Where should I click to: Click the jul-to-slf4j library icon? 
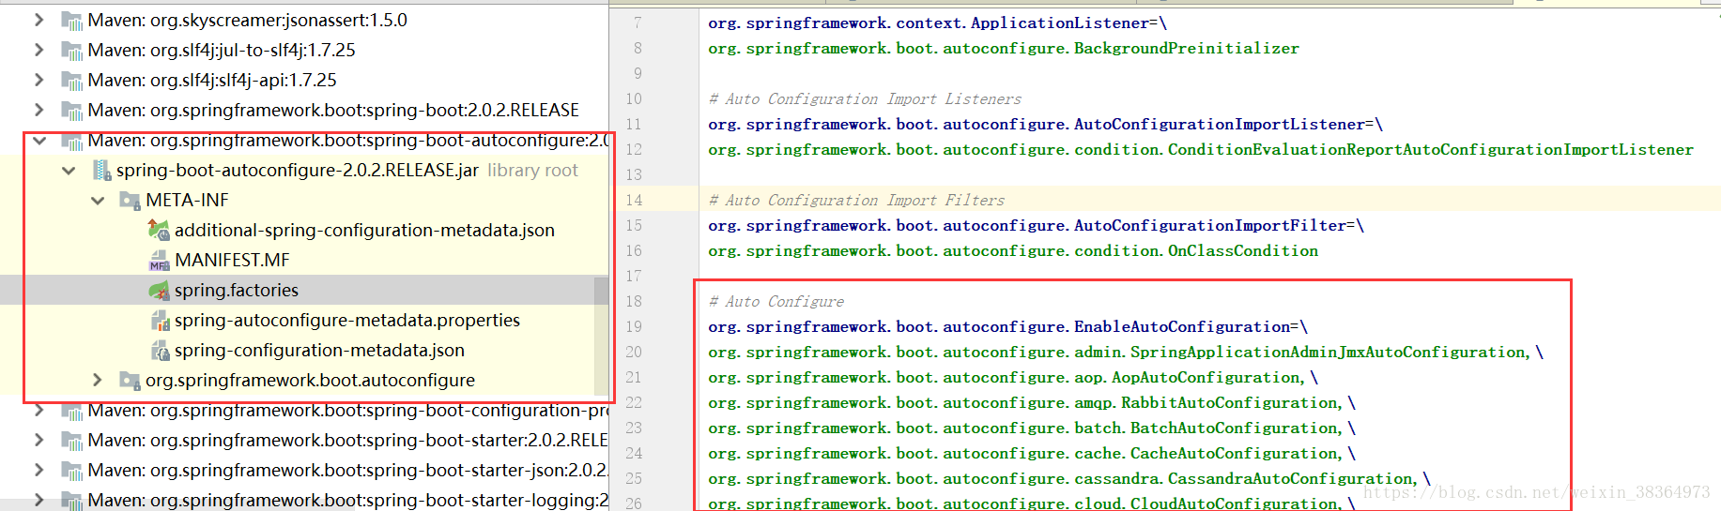pos(71,51)
